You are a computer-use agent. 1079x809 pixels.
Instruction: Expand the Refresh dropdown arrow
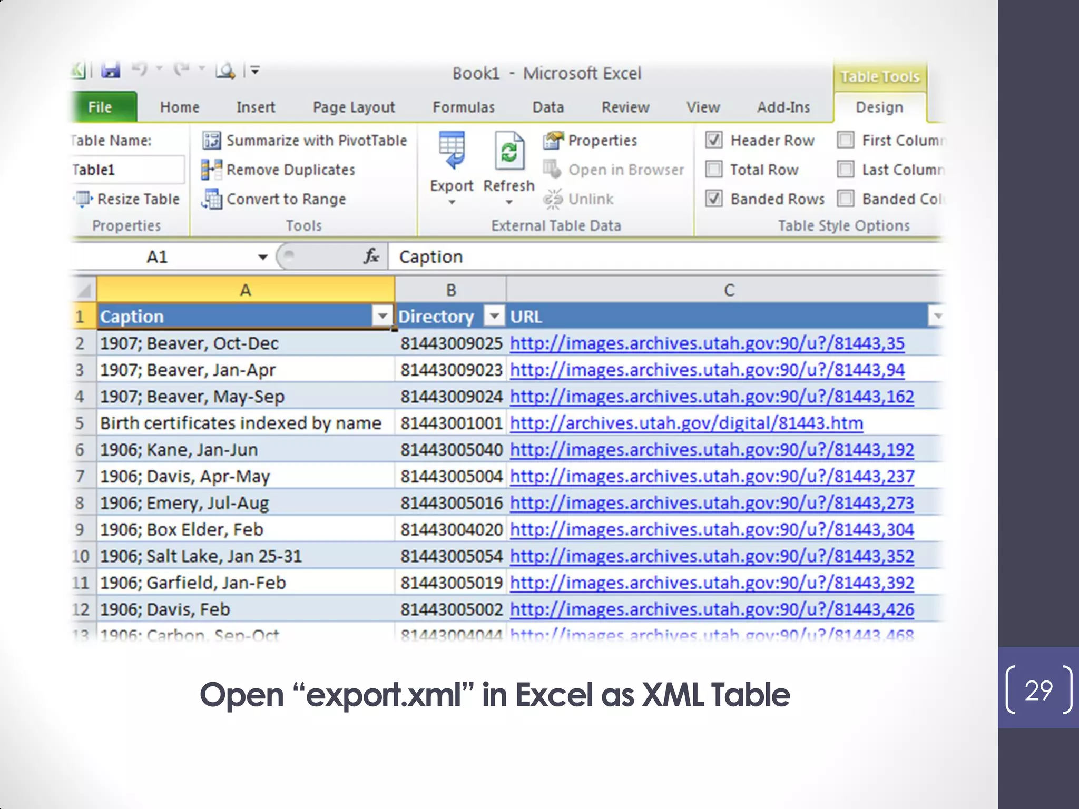click(509, 203)
